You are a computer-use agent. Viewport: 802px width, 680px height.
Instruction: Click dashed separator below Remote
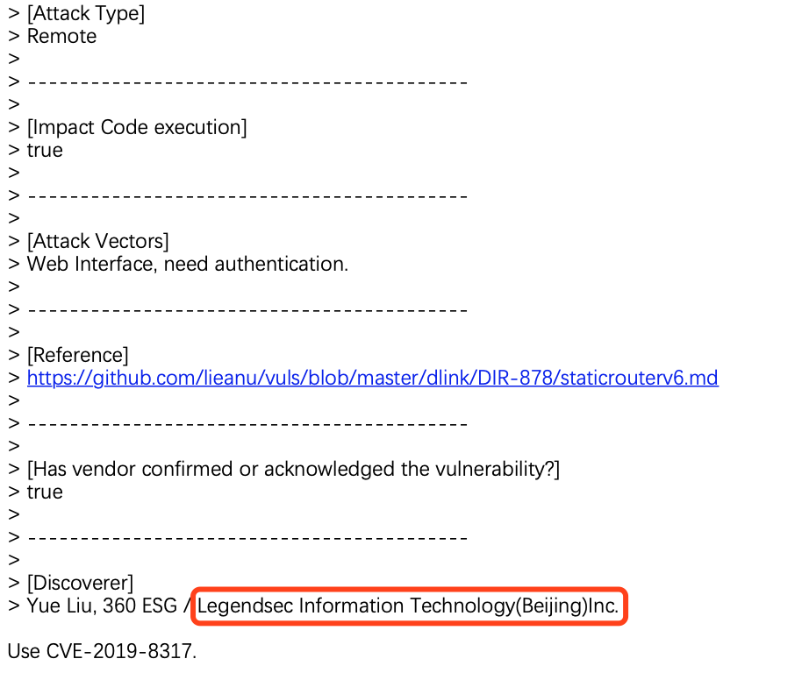(x=247, y=82)
